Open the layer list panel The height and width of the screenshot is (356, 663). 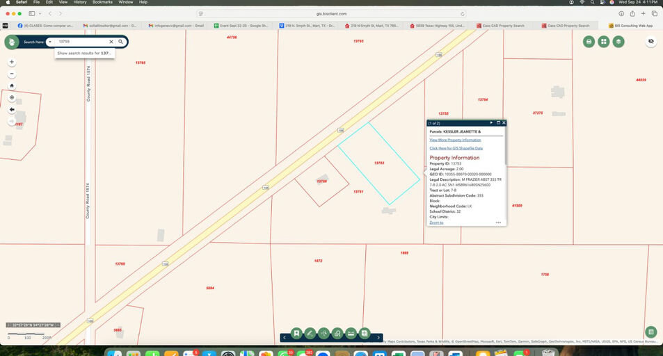[618, 42]
